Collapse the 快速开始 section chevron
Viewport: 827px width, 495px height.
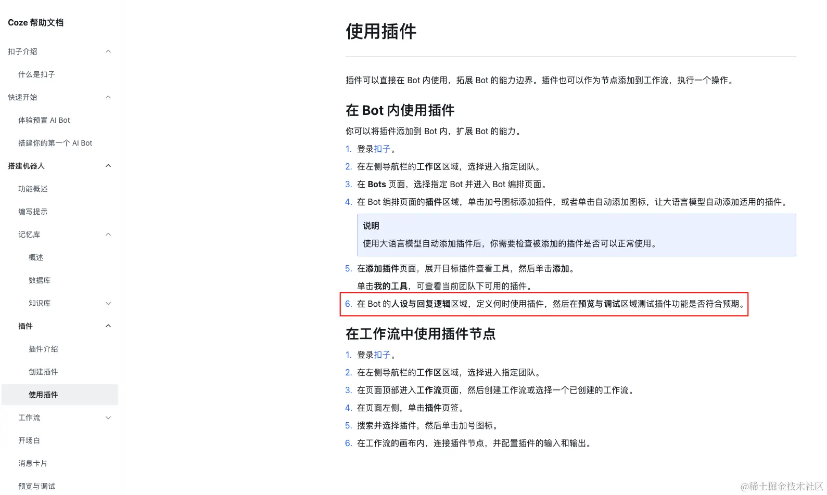coord(108,97)
